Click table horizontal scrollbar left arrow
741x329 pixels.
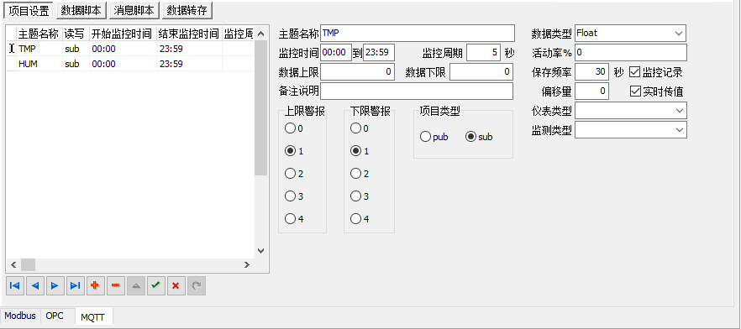tap(13, 265)
